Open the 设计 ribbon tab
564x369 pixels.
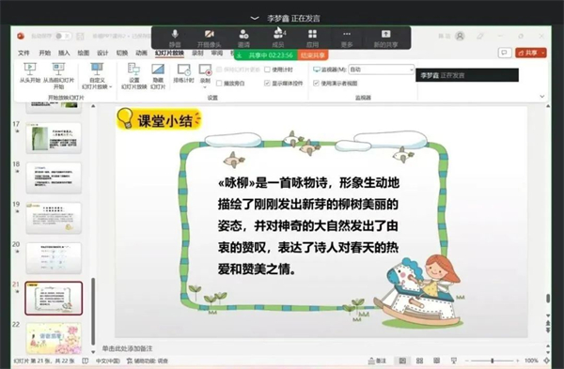pyautogui.click(x=102, y=53)
